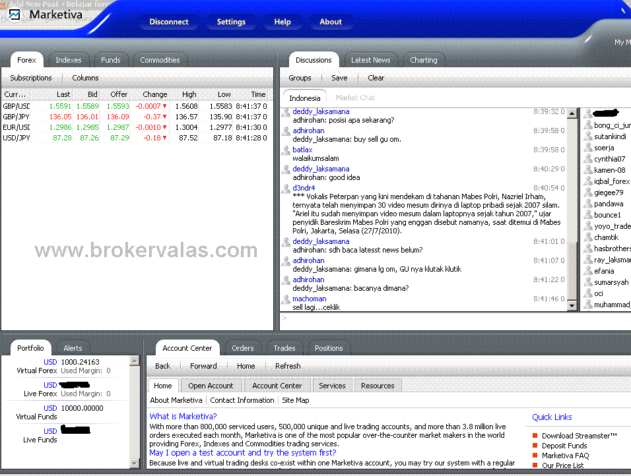
Task: Switch to the Alerts tab
Action: [x=73, y=348]
